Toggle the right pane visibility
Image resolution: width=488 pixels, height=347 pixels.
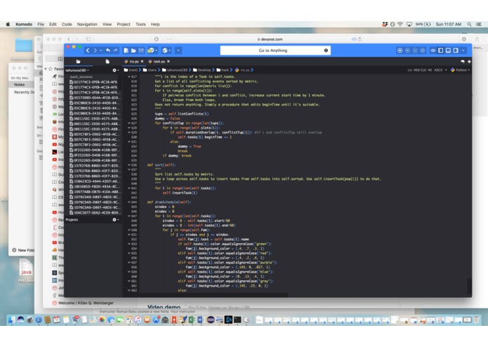click(456, 51)
